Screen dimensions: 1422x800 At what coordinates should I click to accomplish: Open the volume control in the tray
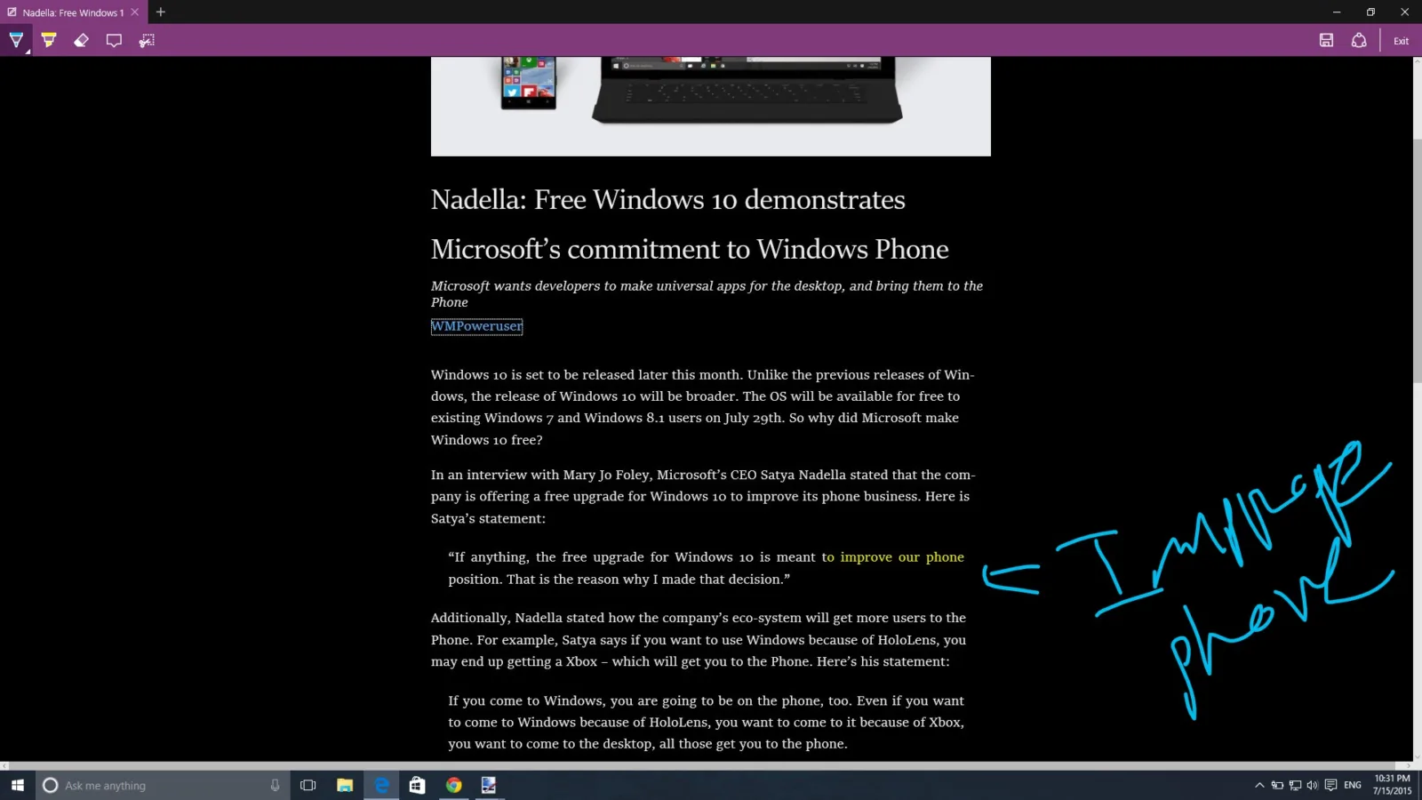point(1313,785)
